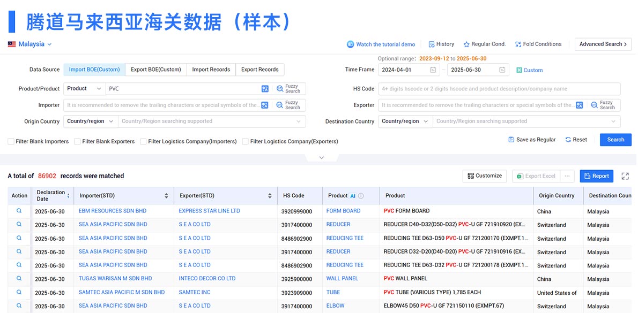Sort by Declaration Date column arrows

tap(69, 196)
